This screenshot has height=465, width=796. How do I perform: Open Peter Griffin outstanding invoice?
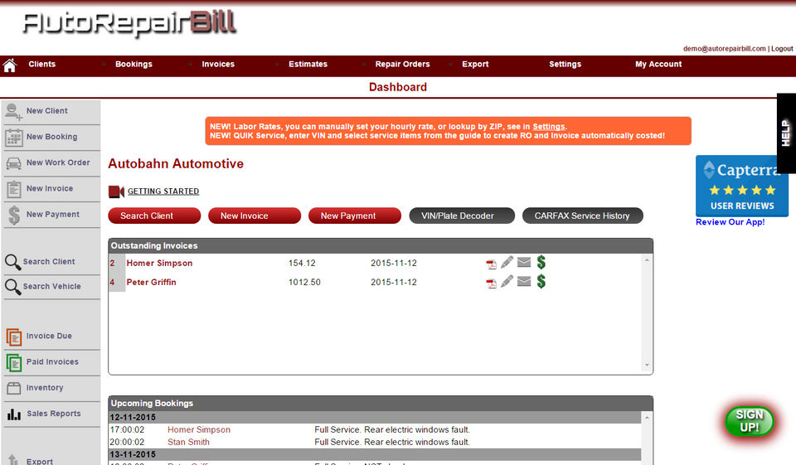(151, 283)
